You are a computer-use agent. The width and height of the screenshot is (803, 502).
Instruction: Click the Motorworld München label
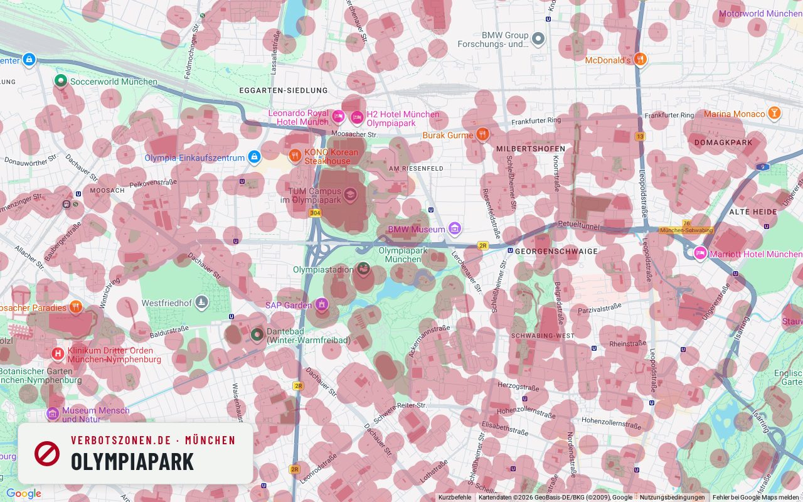click(x=760, y=13)
